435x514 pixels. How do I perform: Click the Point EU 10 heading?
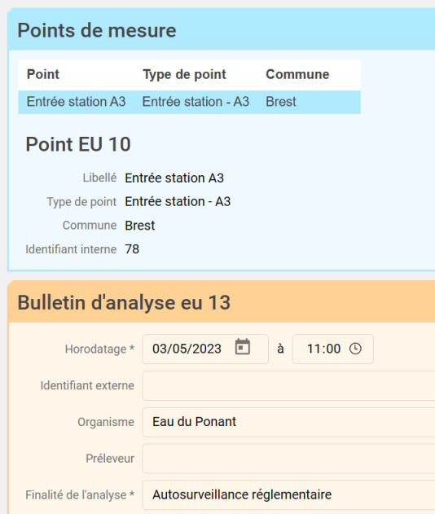[78, 144]
